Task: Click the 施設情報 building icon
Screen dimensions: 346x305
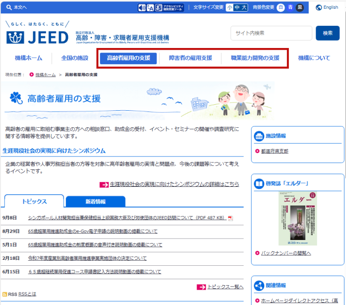Action: pos(259,136)
